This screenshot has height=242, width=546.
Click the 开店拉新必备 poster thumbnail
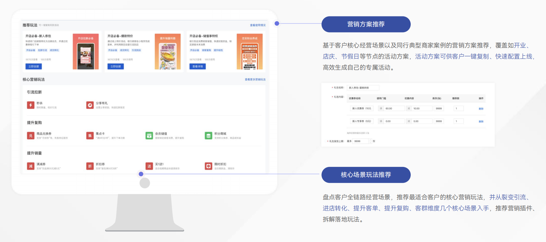click(86, 51)
